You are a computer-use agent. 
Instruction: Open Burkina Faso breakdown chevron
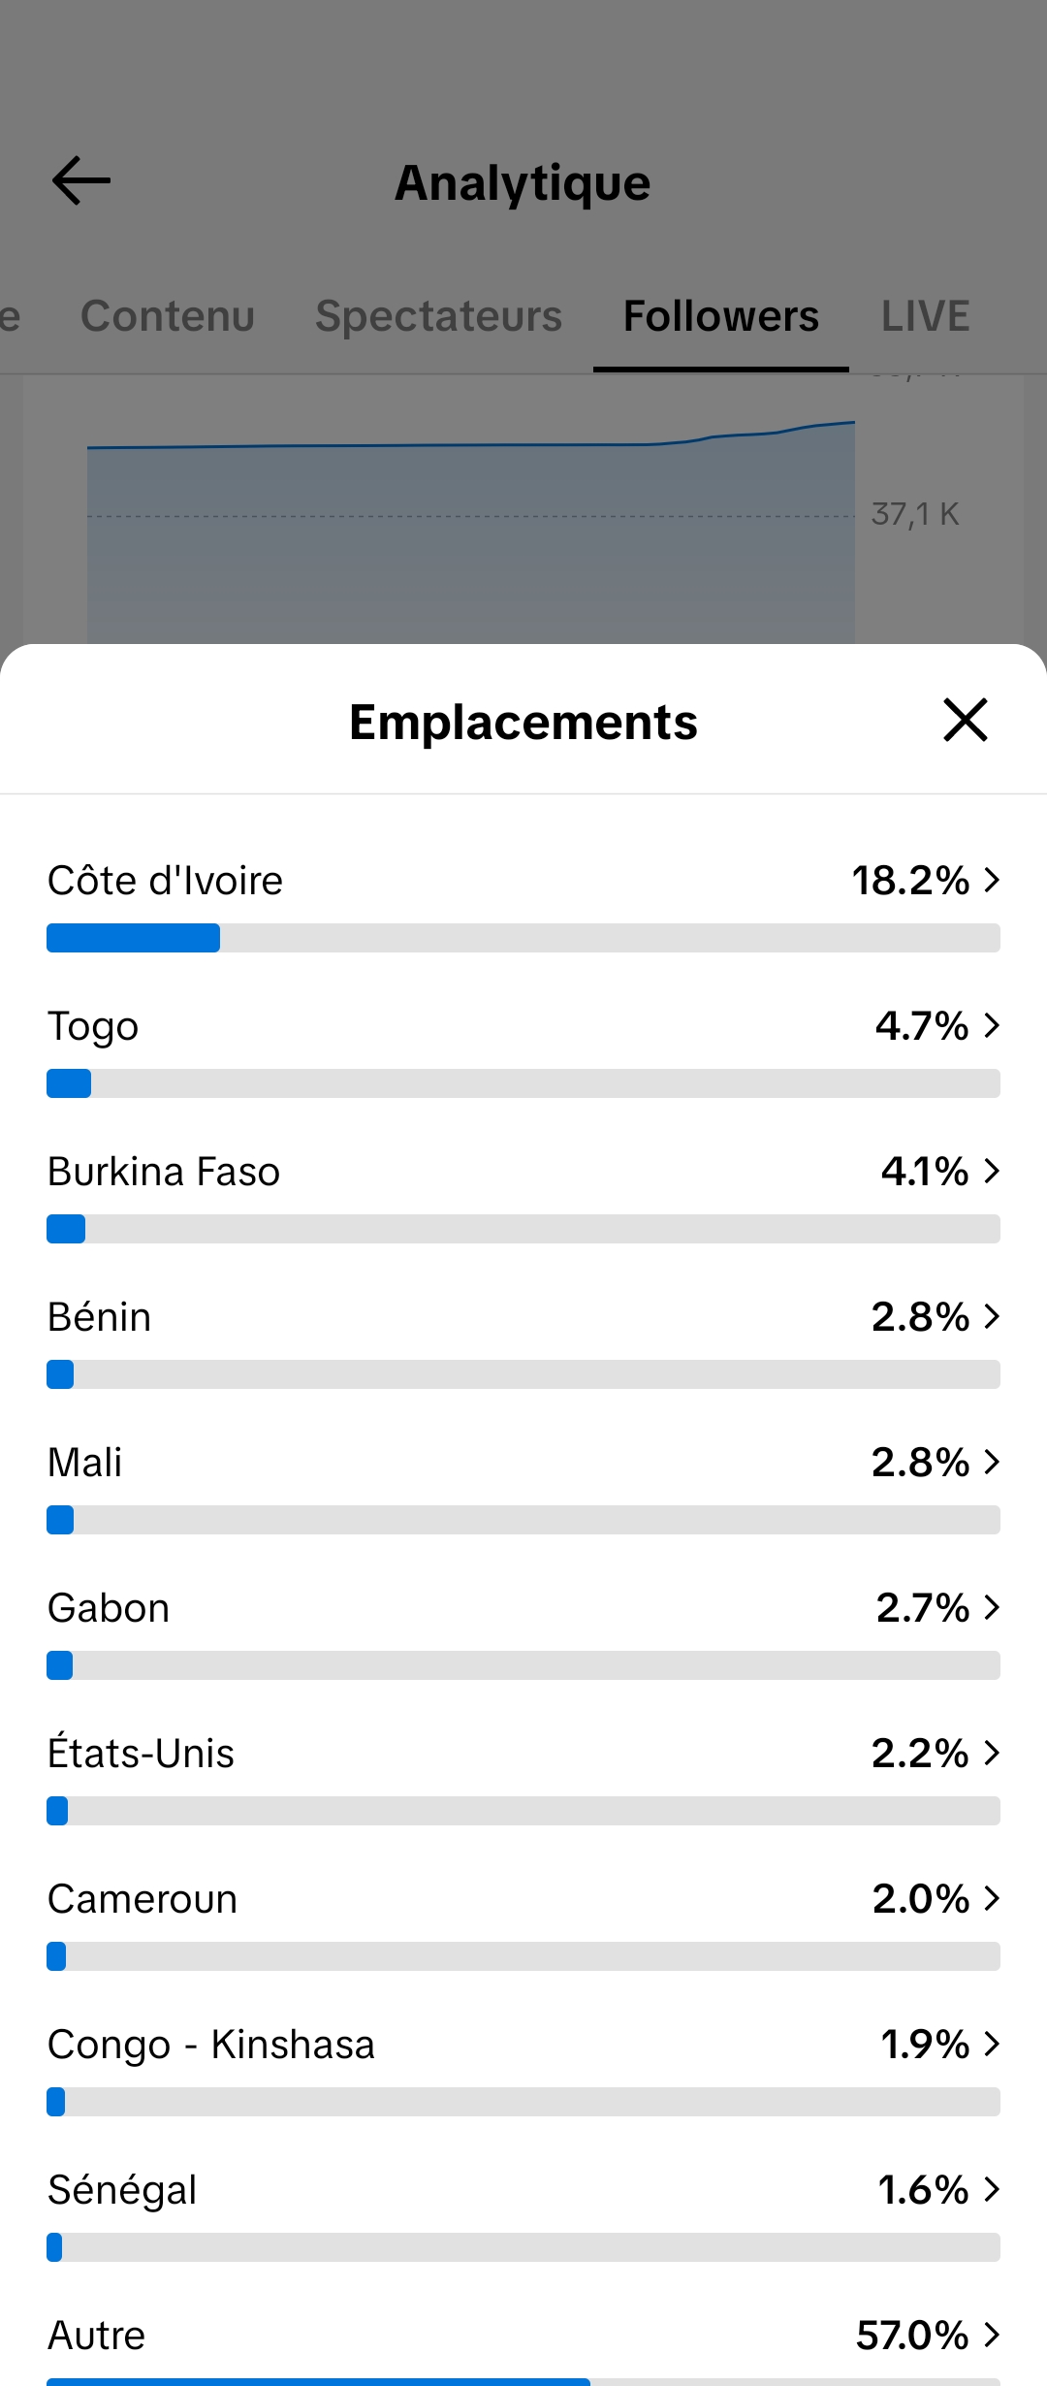pyautogui.click(x=992, y=1171)
